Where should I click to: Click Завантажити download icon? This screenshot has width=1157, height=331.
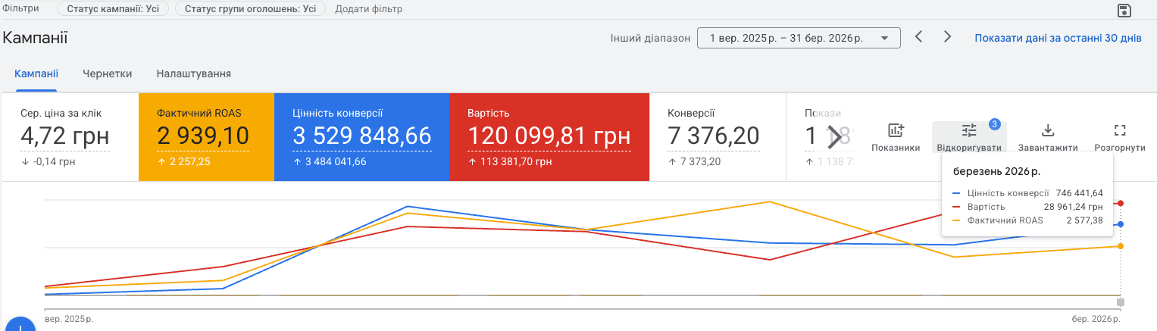1048,138
